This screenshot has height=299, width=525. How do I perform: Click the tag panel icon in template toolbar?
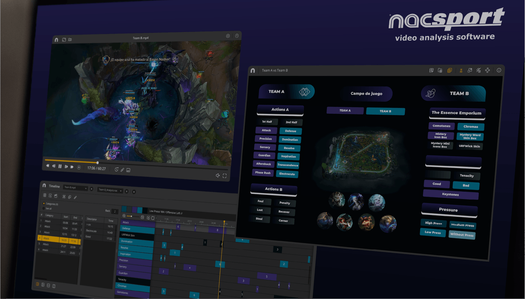(x=431, y=70)
